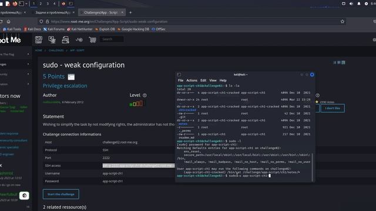Image resolution: width=376 pixels, height=211 pixels.
Task: Expand the sidebar 'The Flag' arrow
Action: point(28,55)
